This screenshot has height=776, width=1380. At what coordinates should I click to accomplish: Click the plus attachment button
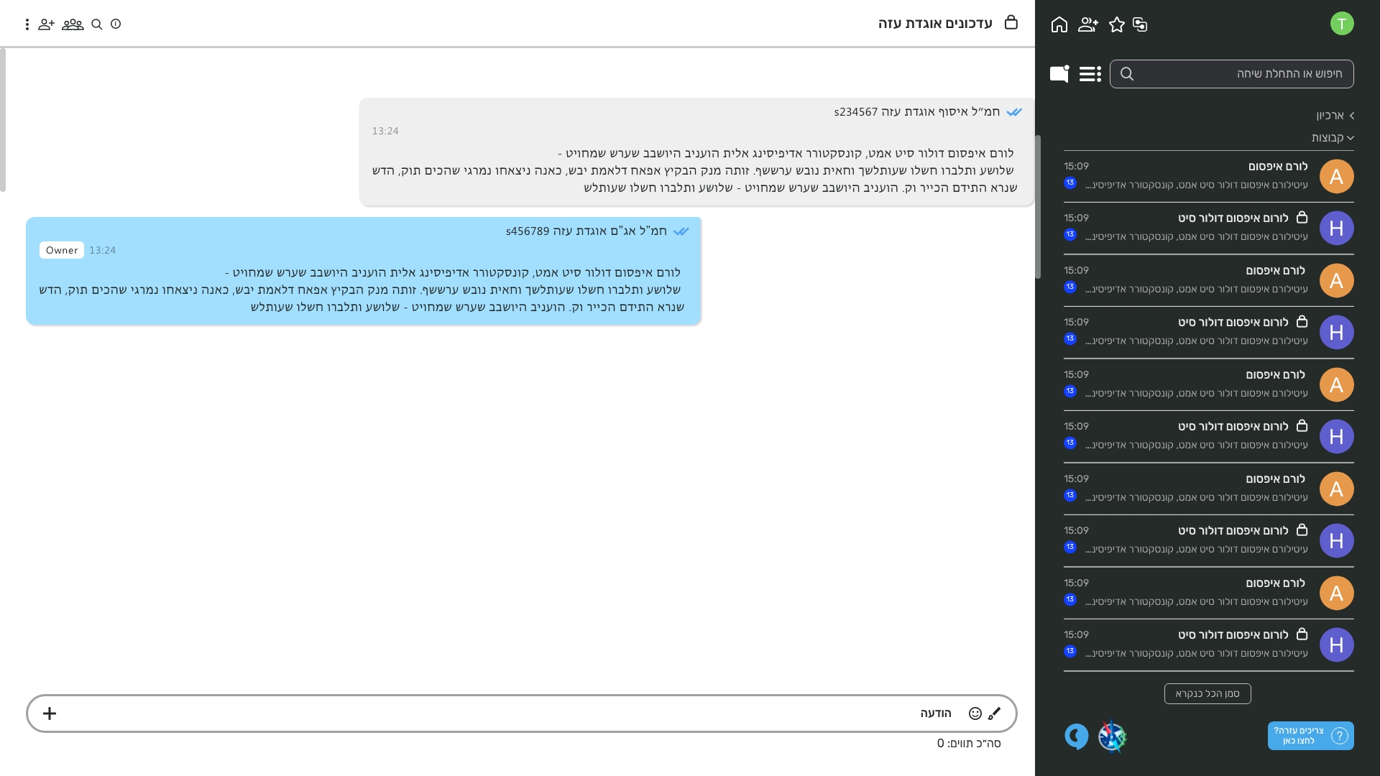coord(50,713)
